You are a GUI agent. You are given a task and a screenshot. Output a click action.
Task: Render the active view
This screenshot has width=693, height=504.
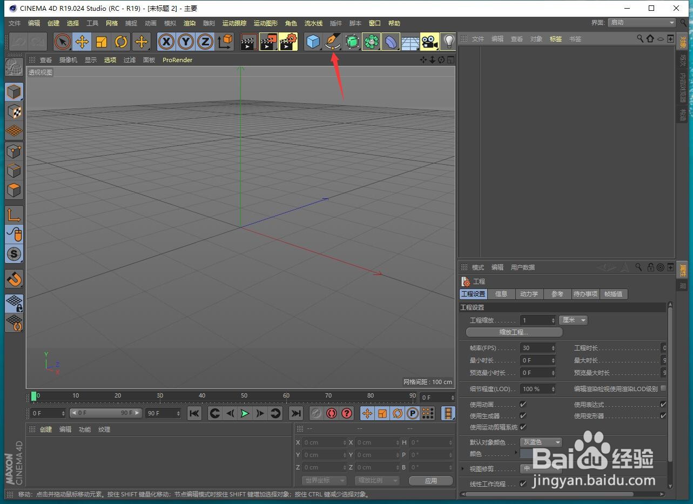(249, 42)
